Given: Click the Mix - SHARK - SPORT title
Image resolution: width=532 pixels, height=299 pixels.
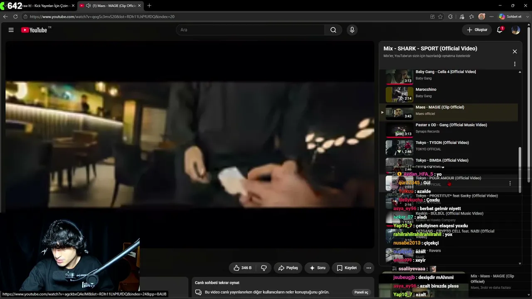Looking at the screenshot, I should point(430,49).
